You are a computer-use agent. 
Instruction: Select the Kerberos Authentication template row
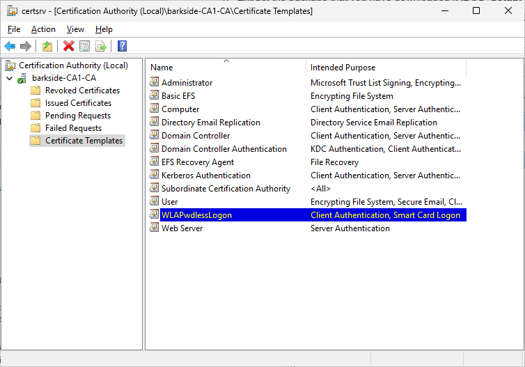tap(205, 175)
